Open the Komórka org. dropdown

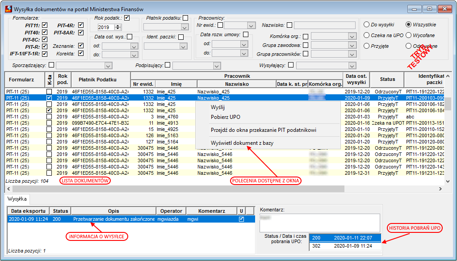352,37
